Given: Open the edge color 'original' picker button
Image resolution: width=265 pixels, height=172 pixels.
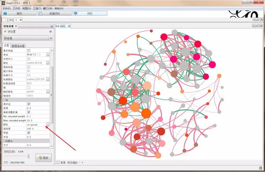Looking at the screenshot, I should click(x=48, y=125).
